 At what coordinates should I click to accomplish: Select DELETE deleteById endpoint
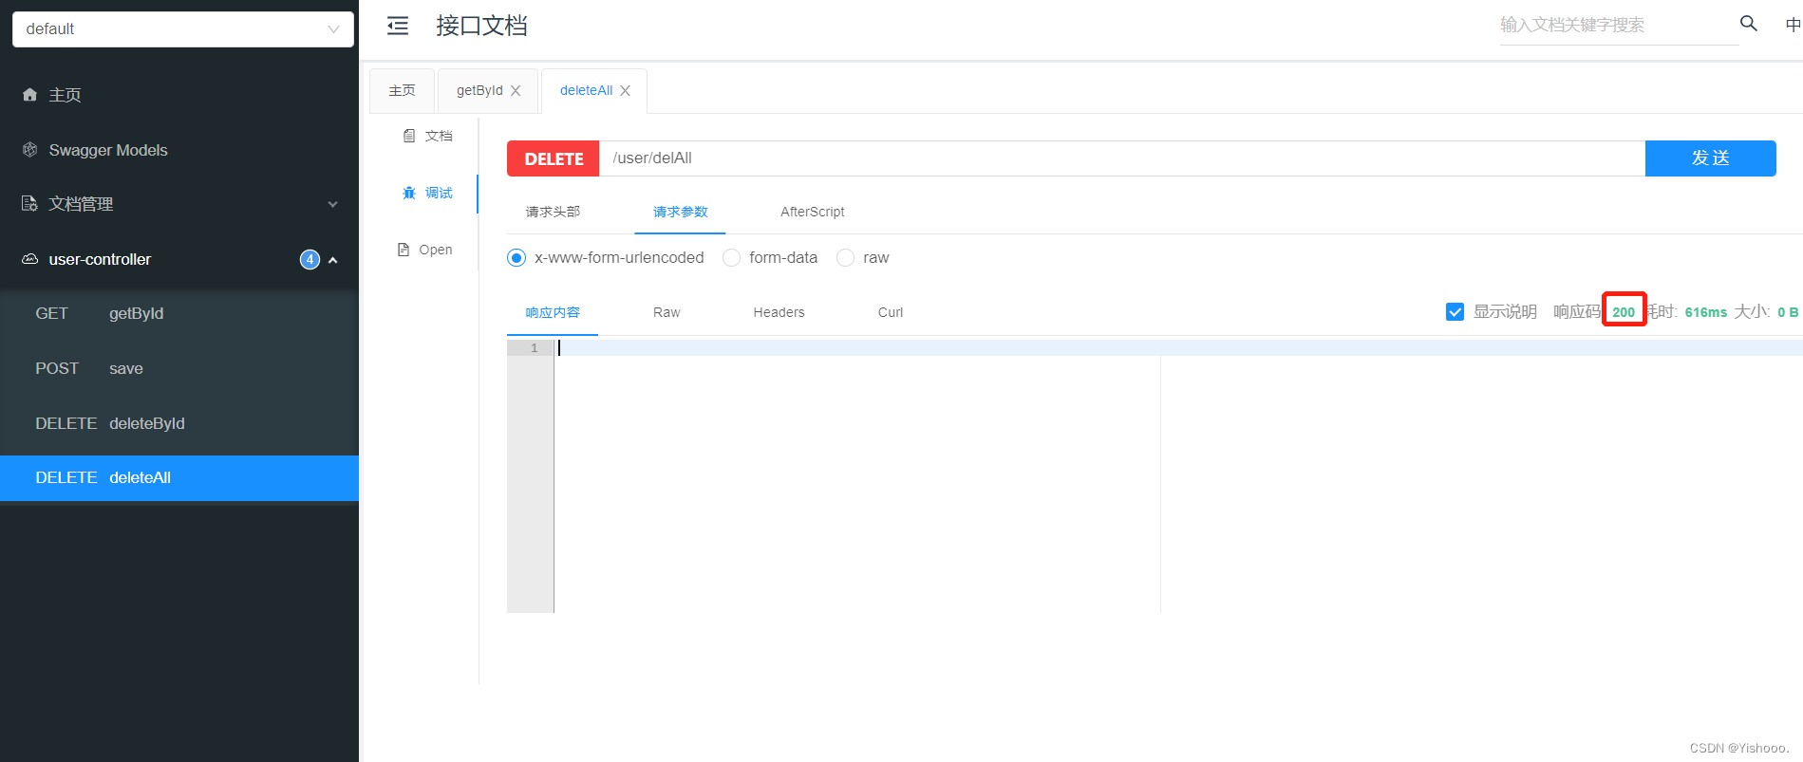[x=179, y=423]
